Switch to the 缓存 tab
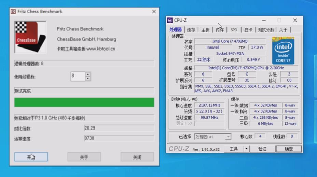 191,30
